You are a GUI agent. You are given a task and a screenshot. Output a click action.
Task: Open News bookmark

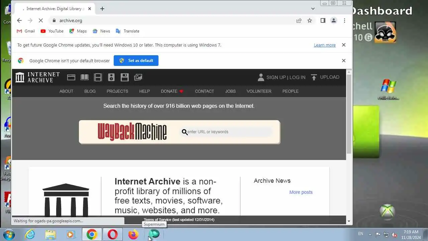(101, 31)
